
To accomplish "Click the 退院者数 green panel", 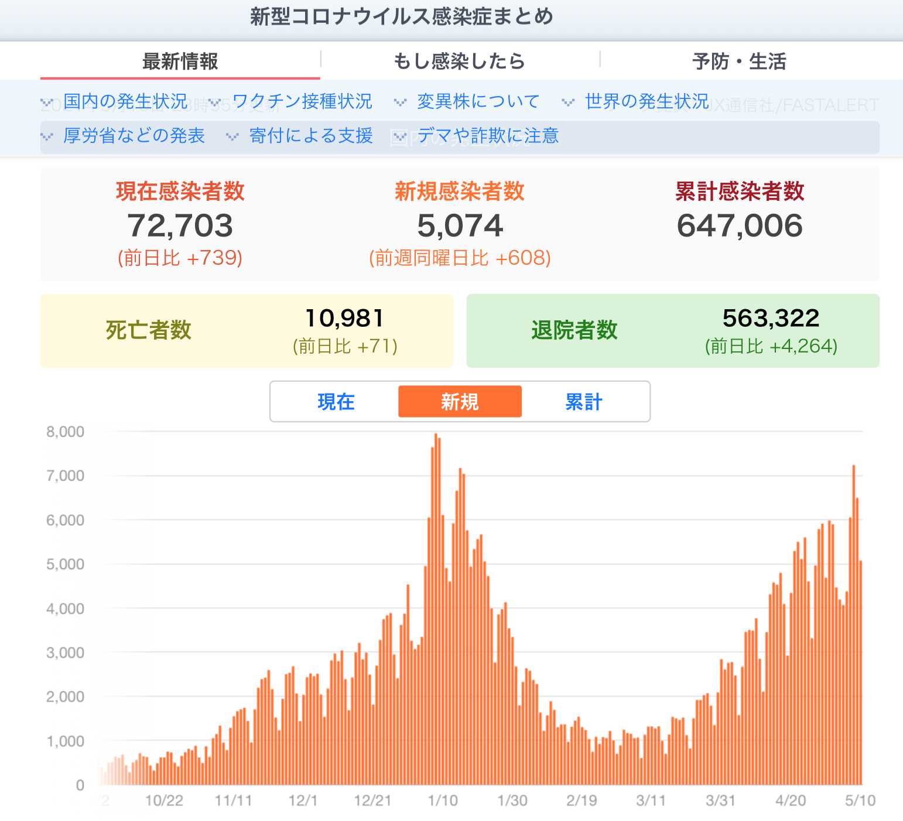I will click(x=673, y=331).
